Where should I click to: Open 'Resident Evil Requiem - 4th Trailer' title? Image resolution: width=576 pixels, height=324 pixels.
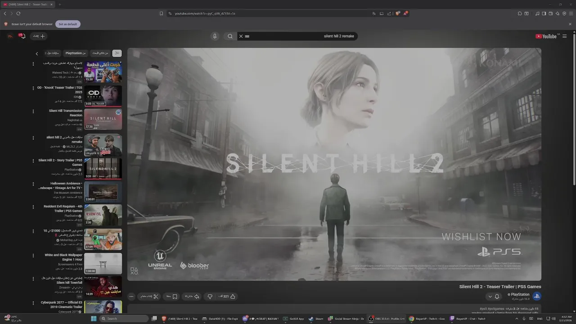coord(63,209)
